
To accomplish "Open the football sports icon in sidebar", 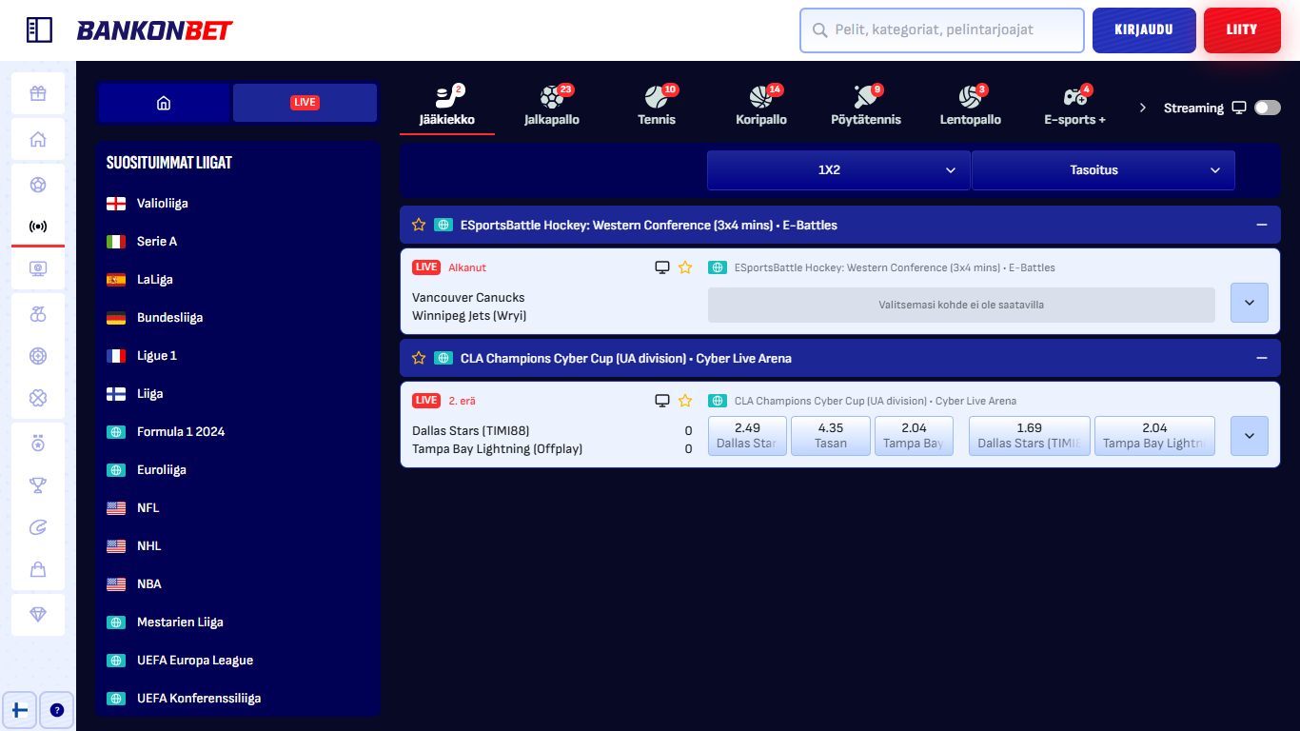I will (x=38, y=185).
